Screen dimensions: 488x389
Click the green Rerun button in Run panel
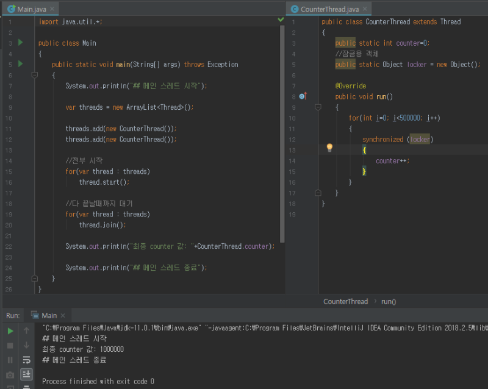[10, 331]
